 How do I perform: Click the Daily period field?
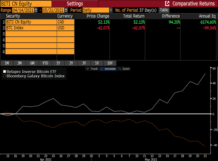pos(96,10)
